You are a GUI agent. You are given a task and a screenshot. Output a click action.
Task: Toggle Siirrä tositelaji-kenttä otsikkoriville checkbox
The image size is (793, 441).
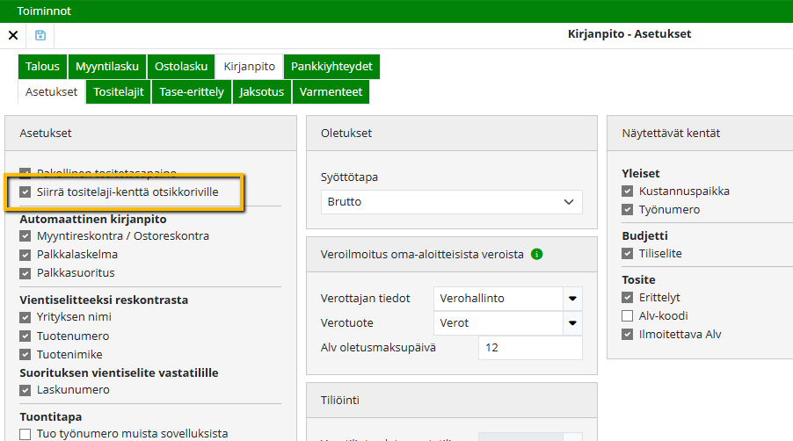(x=25, y=192)
